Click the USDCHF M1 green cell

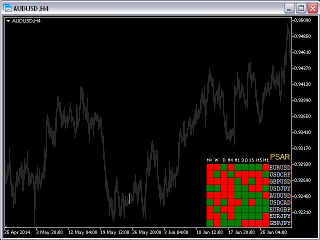tap(266, 174)
